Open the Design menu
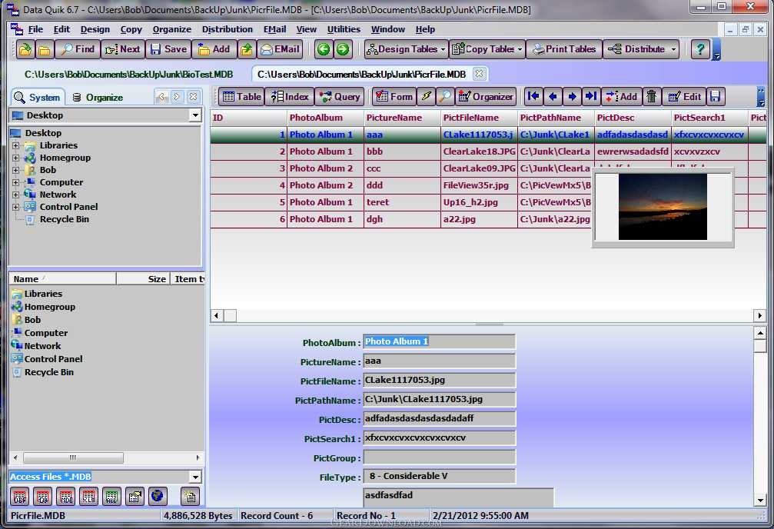The width and height of the screenshot is (774, 529). (x=95, y=30)
